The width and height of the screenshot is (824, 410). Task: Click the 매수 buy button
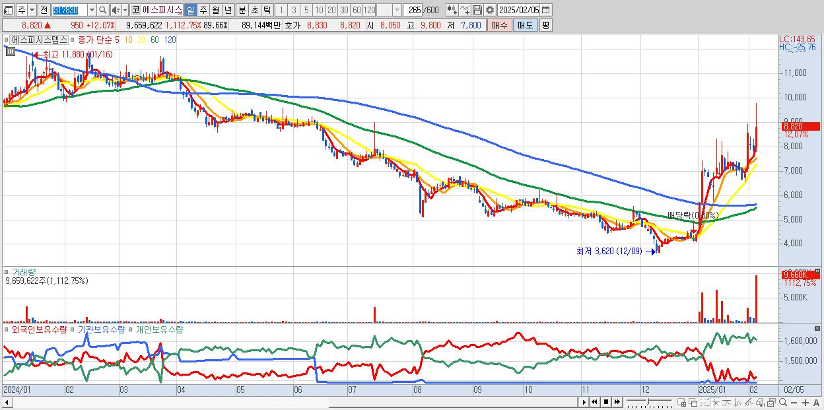pyautogui.click(x=499, y=25)
